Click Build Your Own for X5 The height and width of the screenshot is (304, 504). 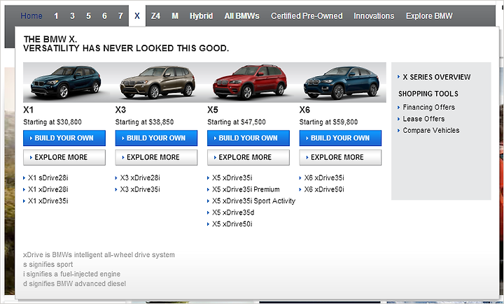[248, 138]
